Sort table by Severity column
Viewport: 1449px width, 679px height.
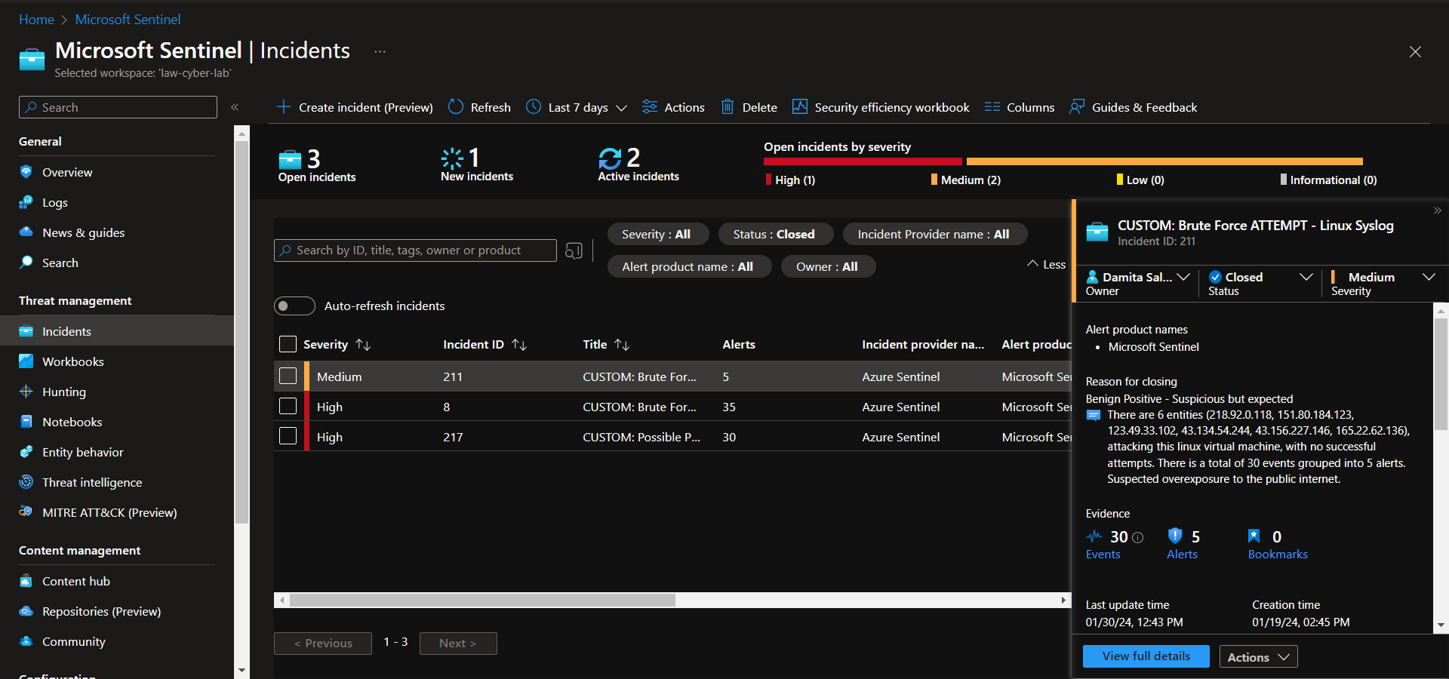click(337, 344)
